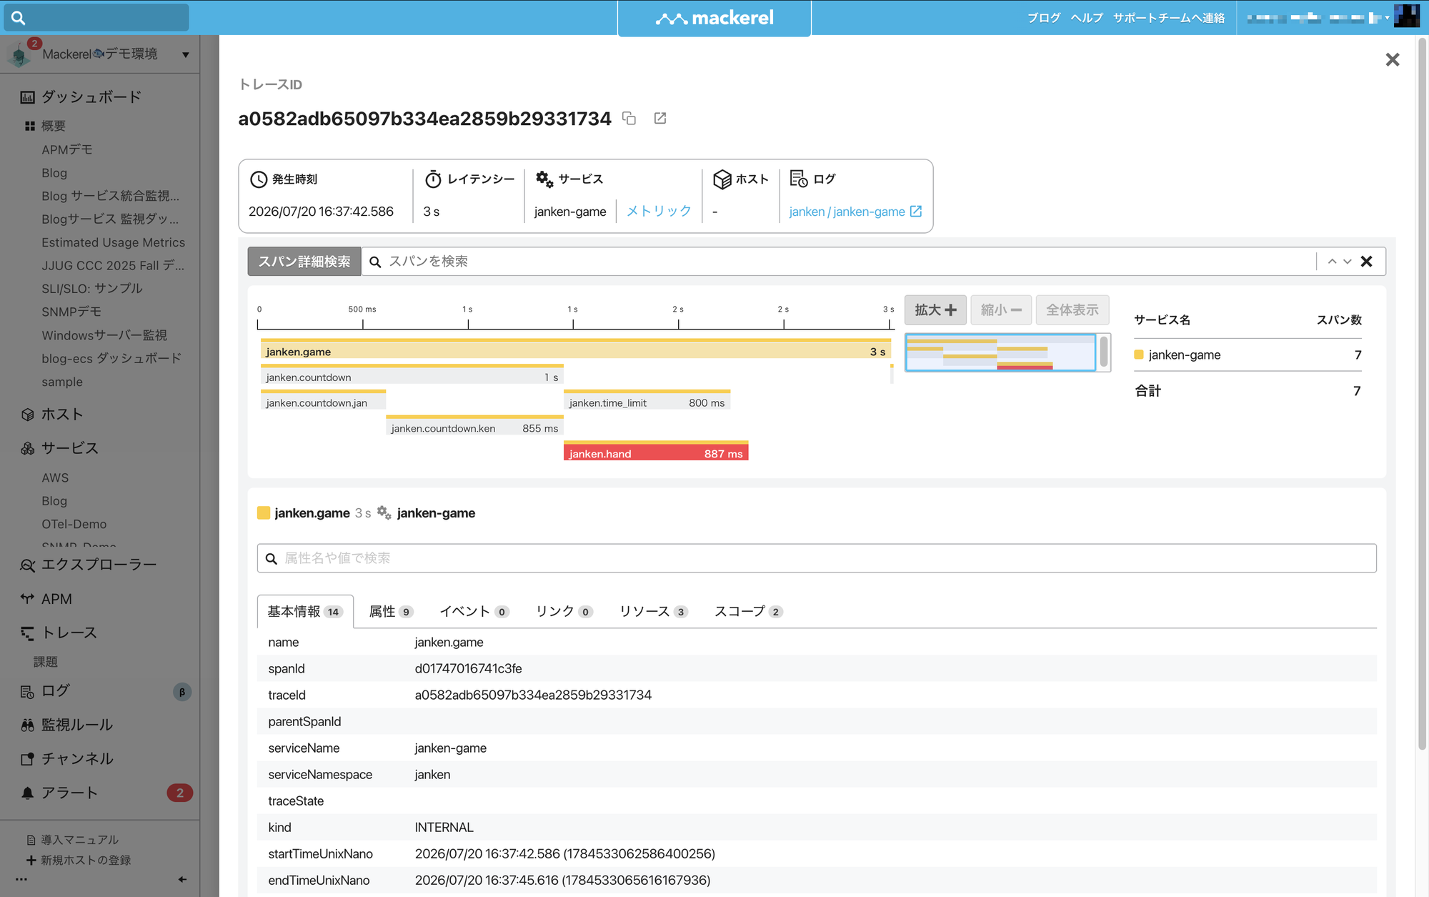Image resolution: width=1429 pixels, height=897 pixels.
Task: Click the user avatar in header
Action: click(1406, 16)
